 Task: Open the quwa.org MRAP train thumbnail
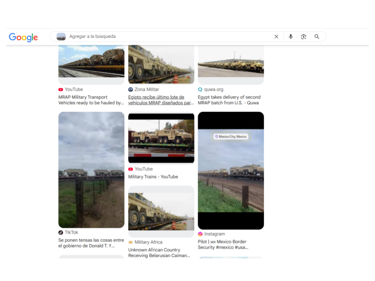231,61
